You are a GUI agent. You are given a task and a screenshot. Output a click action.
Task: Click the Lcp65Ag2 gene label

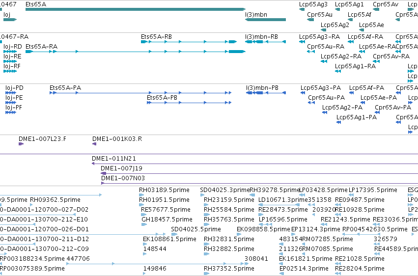point(335,25)
